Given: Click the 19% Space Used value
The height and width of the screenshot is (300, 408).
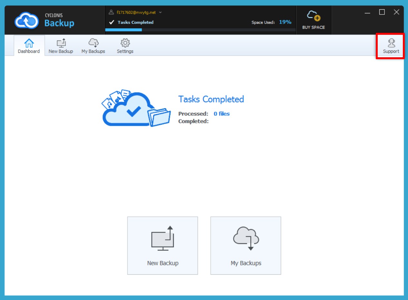Looking at the screenshot, I should coord(285,22).
